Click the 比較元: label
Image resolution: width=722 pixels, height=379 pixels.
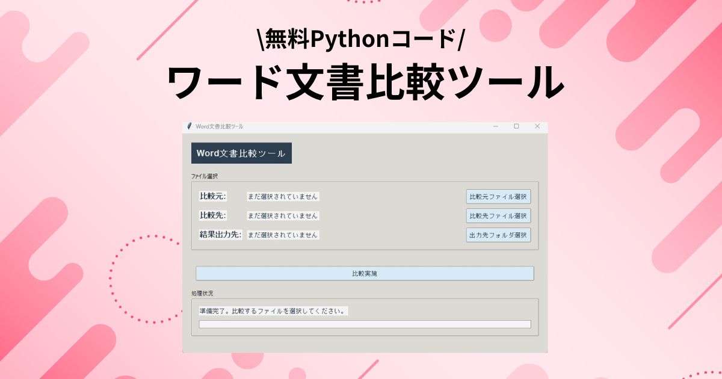click(x=212, y=196)
